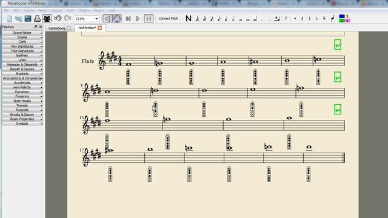The image size is (388, 218).
Task: Expand the Clefs palette
Action: tap(22, 42)
